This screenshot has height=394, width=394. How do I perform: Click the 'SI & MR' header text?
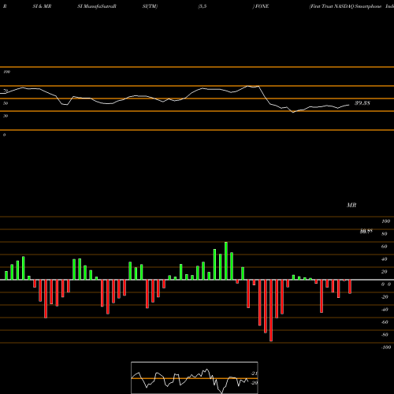click(x=42, y=6)
